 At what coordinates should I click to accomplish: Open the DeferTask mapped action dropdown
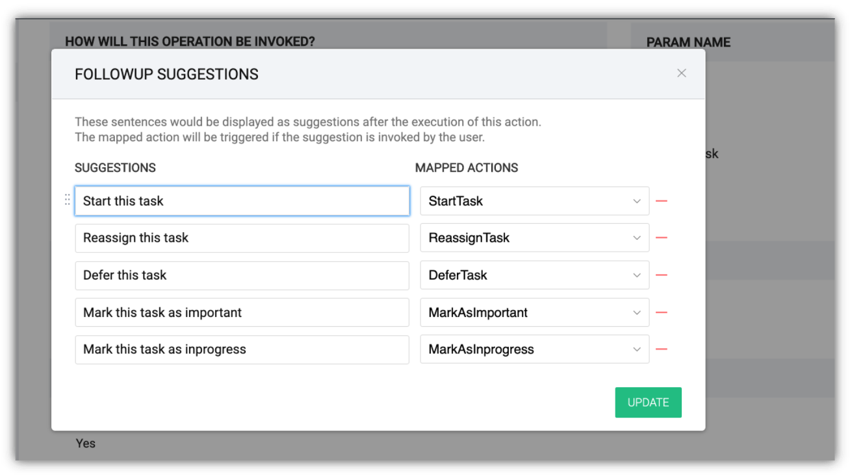tap(534, 275)
